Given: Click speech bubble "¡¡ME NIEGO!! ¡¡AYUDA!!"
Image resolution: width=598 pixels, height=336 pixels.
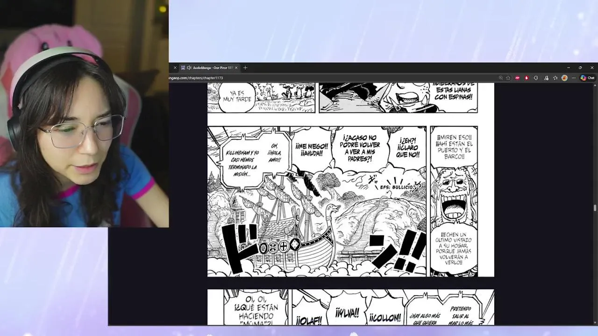Looking at the screenshot, I should pos(312,149).
